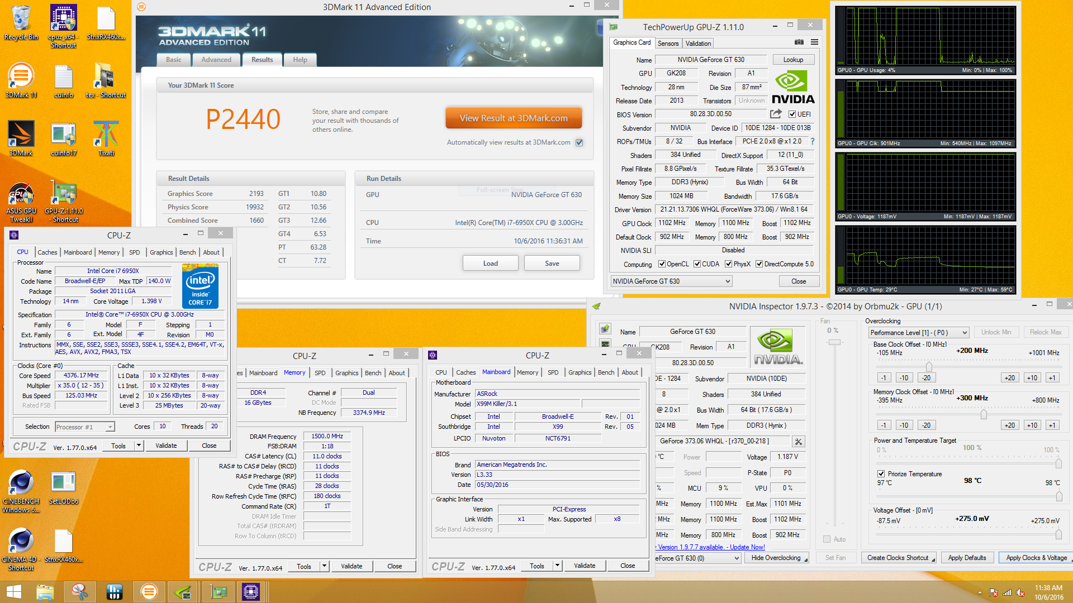Launch the Tixati desktop icon
Viewport: 1073px width, 603px height.
[x=106, y=138]
